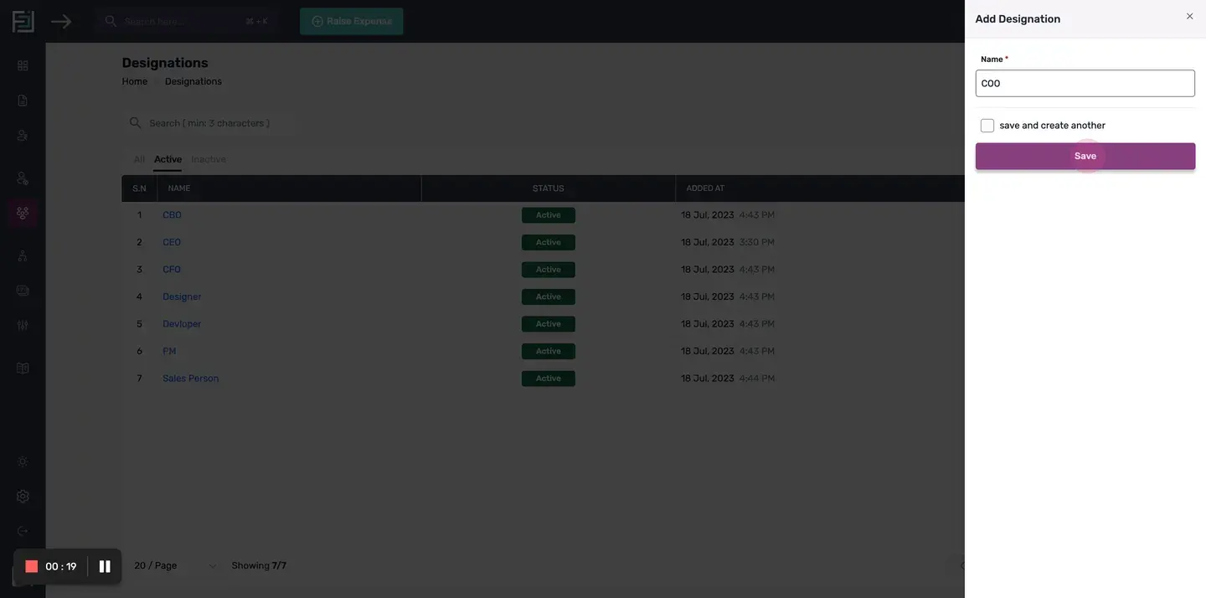This screenshot has width=1206, height=598.
Task: Click the magnifier icon in designations search
Action: [x=135, y=123]
